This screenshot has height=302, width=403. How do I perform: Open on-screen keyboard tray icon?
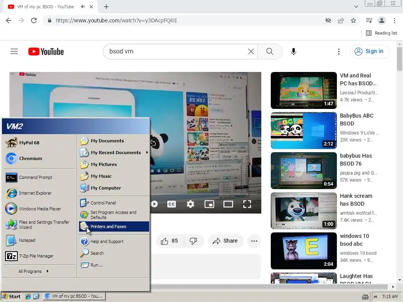coord(365,296)
